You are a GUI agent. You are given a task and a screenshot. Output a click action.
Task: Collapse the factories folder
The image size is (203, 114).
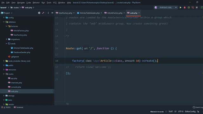click(6, 26)
